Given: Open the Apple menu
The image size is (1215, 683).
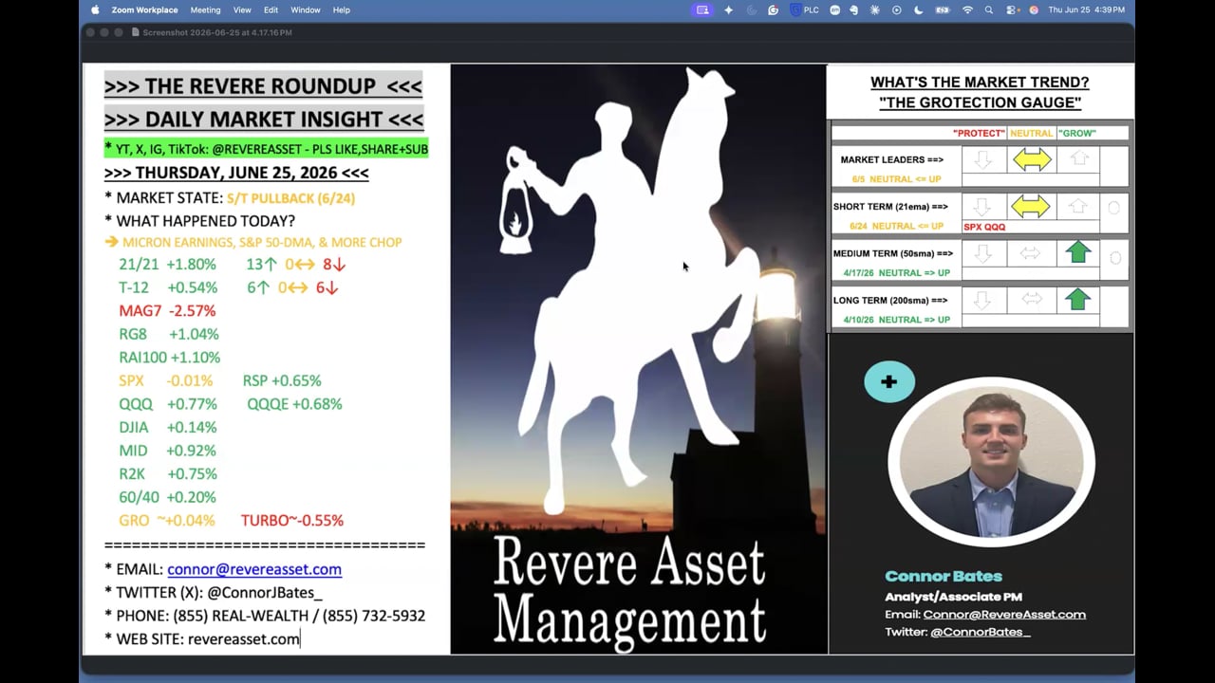Looking at the screenshot, I should [95, 9].
